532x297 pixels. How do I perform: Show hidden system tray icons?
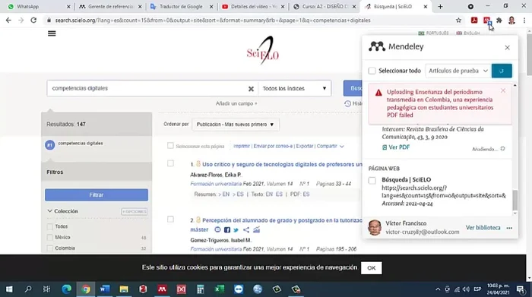pos(438,289)
